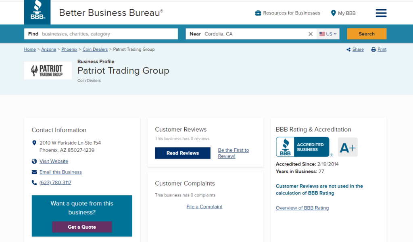This screenshot has width=413, height=242.
Task: Click 'This business has 0 complaints' text
Action: coord(185,195)
